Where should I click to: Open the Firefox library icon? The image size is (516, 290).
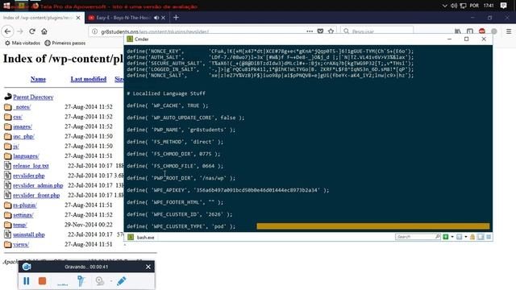click(458, 31)
